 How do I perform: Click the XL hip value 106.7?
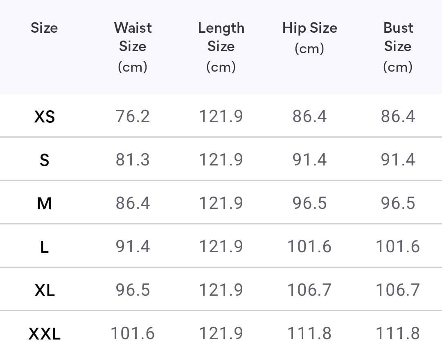(x=309, y=290)
